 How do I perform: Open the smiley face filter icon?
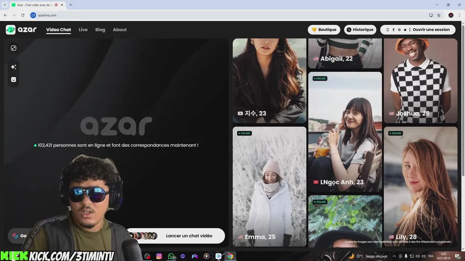click(13, 79)
